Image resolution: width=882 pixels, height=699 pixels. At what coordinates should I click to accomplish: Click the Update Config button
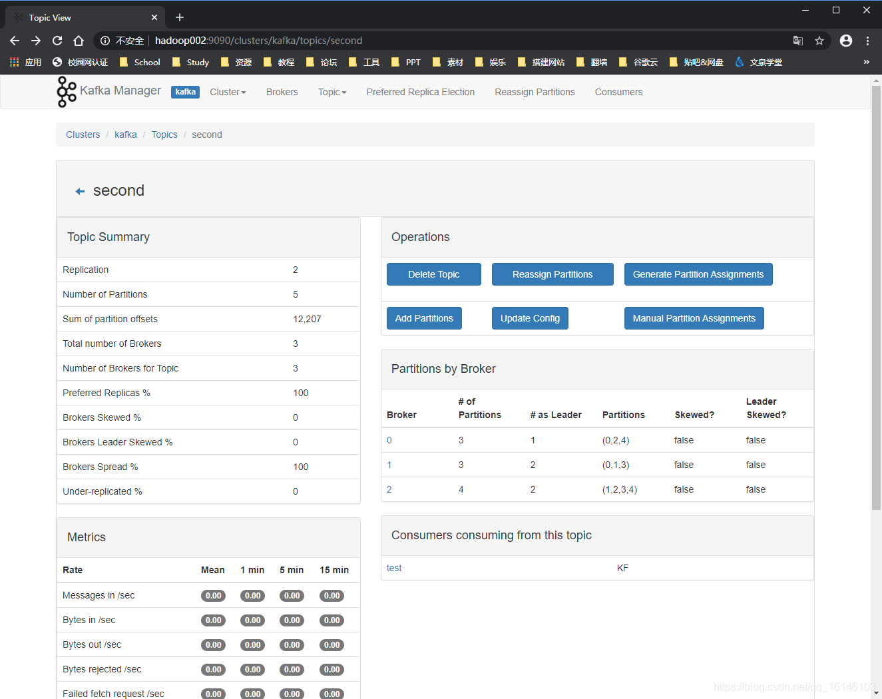[530, 318]
